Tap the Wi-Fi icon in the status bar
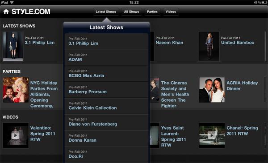The height and width of the screenshot is (163, 268). (x=12, y=2)
